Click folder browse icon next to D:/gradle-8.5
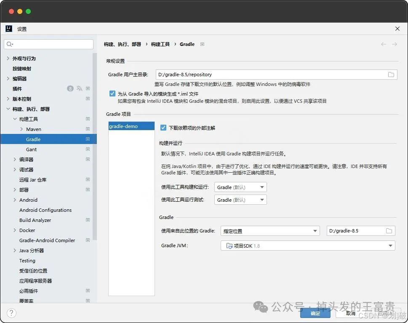Screen dimensions: 408x323 coord(389,231)
